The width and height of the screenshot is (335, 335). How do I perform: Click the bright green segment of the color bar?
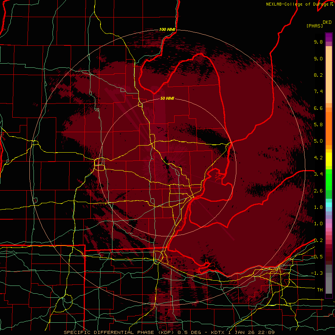329,179
